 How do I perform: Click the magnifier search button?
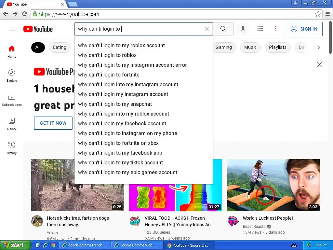tap(223, 29)
